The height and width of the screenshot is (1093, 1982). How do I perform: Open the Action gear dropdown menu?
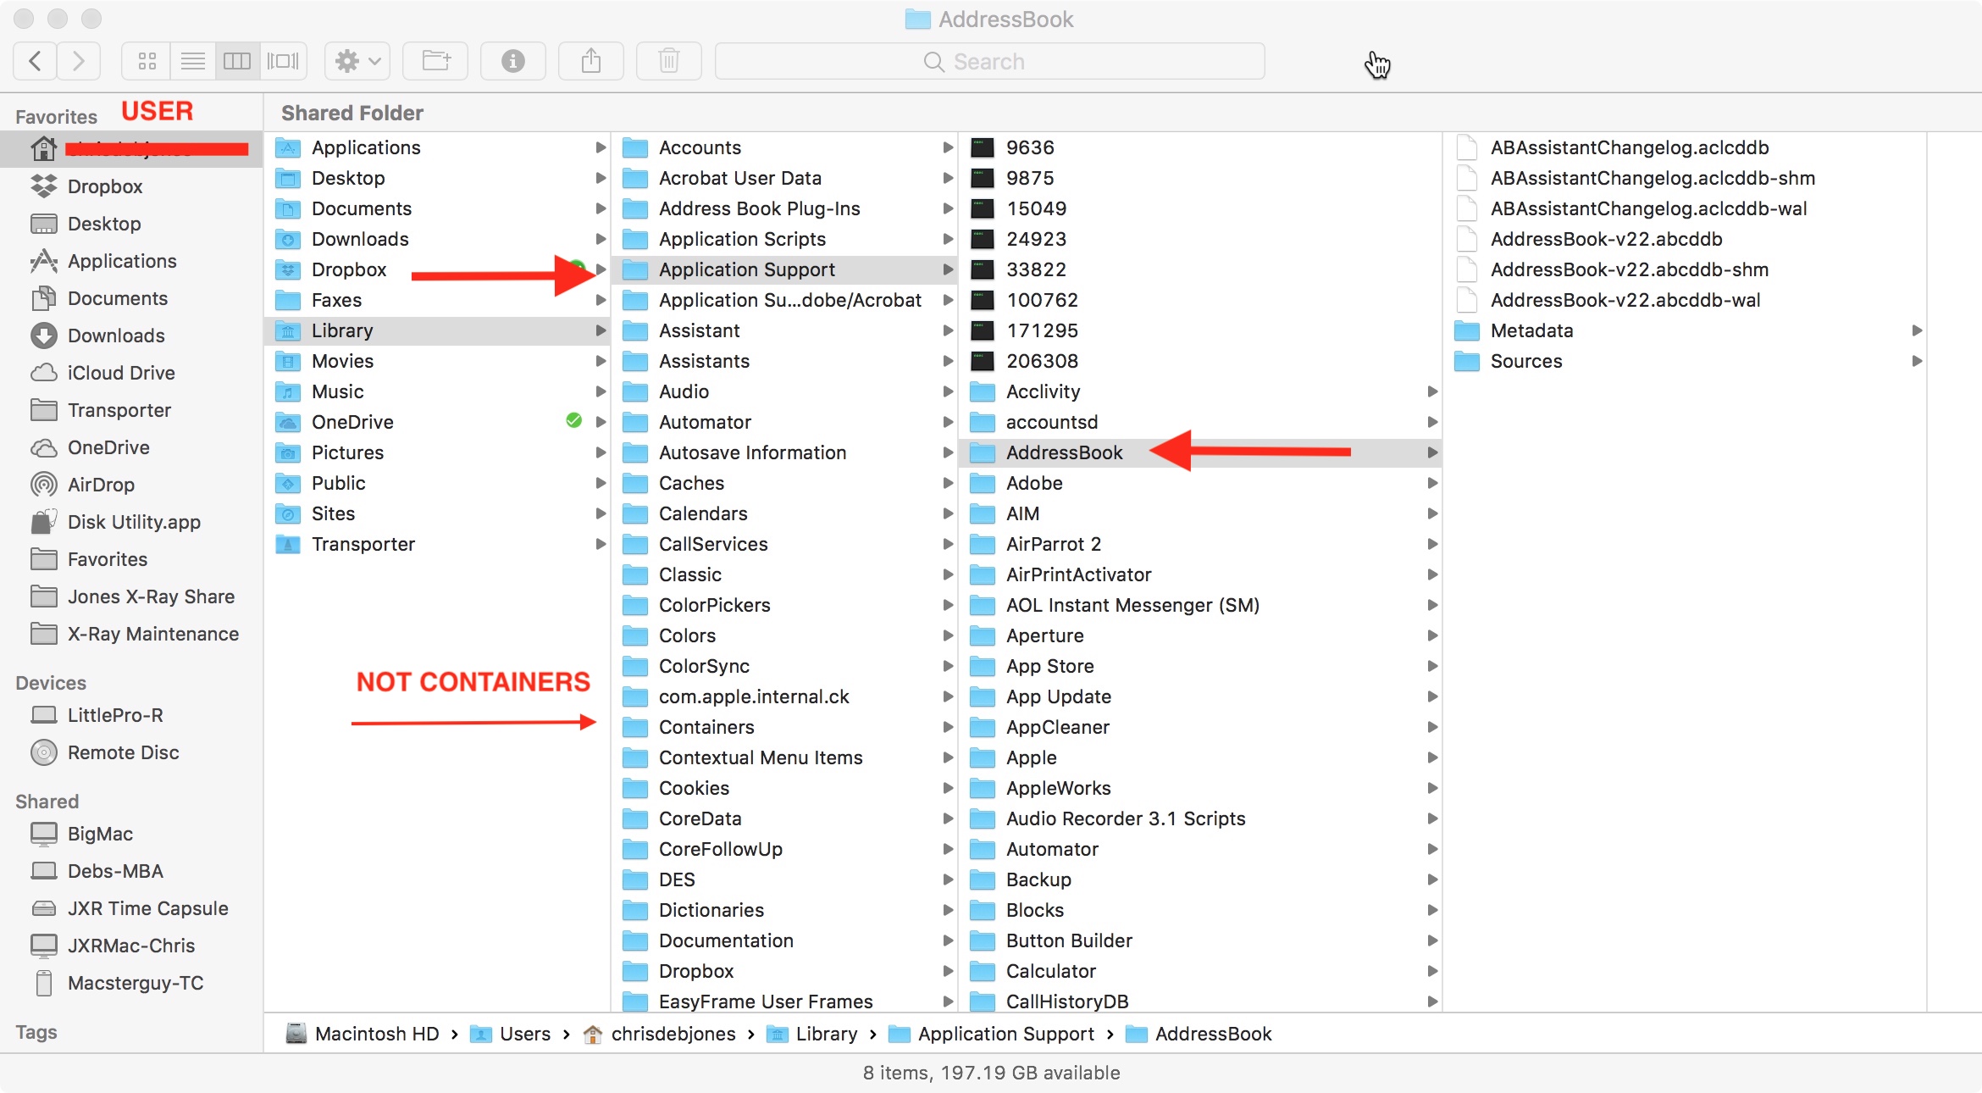pyautogui.click(x=357, y=61)
